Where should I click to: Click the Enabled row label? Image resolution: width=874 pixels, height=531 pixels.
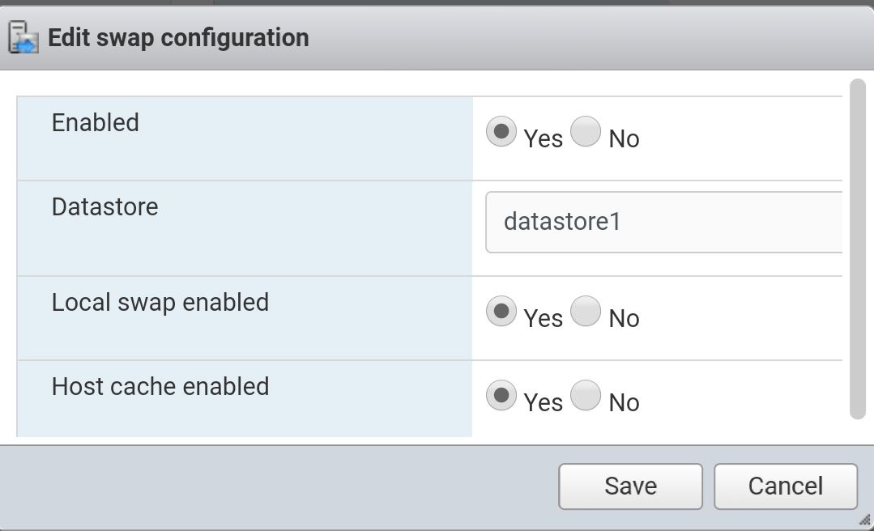[96, 122]
